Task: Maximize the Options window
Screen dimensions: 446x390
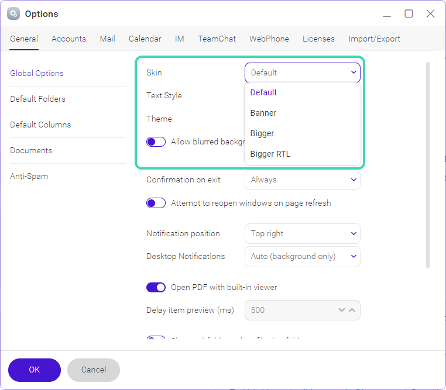Action: (409, 13)
